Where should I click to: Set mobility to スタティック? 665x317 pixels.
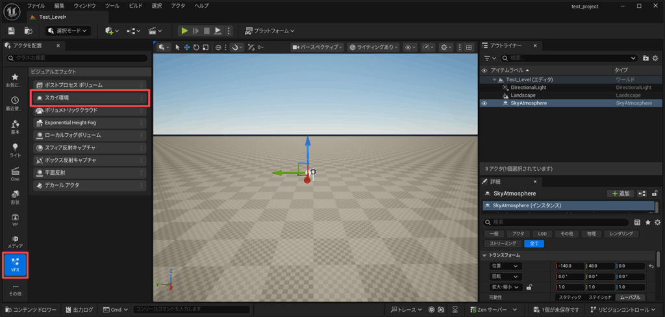pos(569,298)
